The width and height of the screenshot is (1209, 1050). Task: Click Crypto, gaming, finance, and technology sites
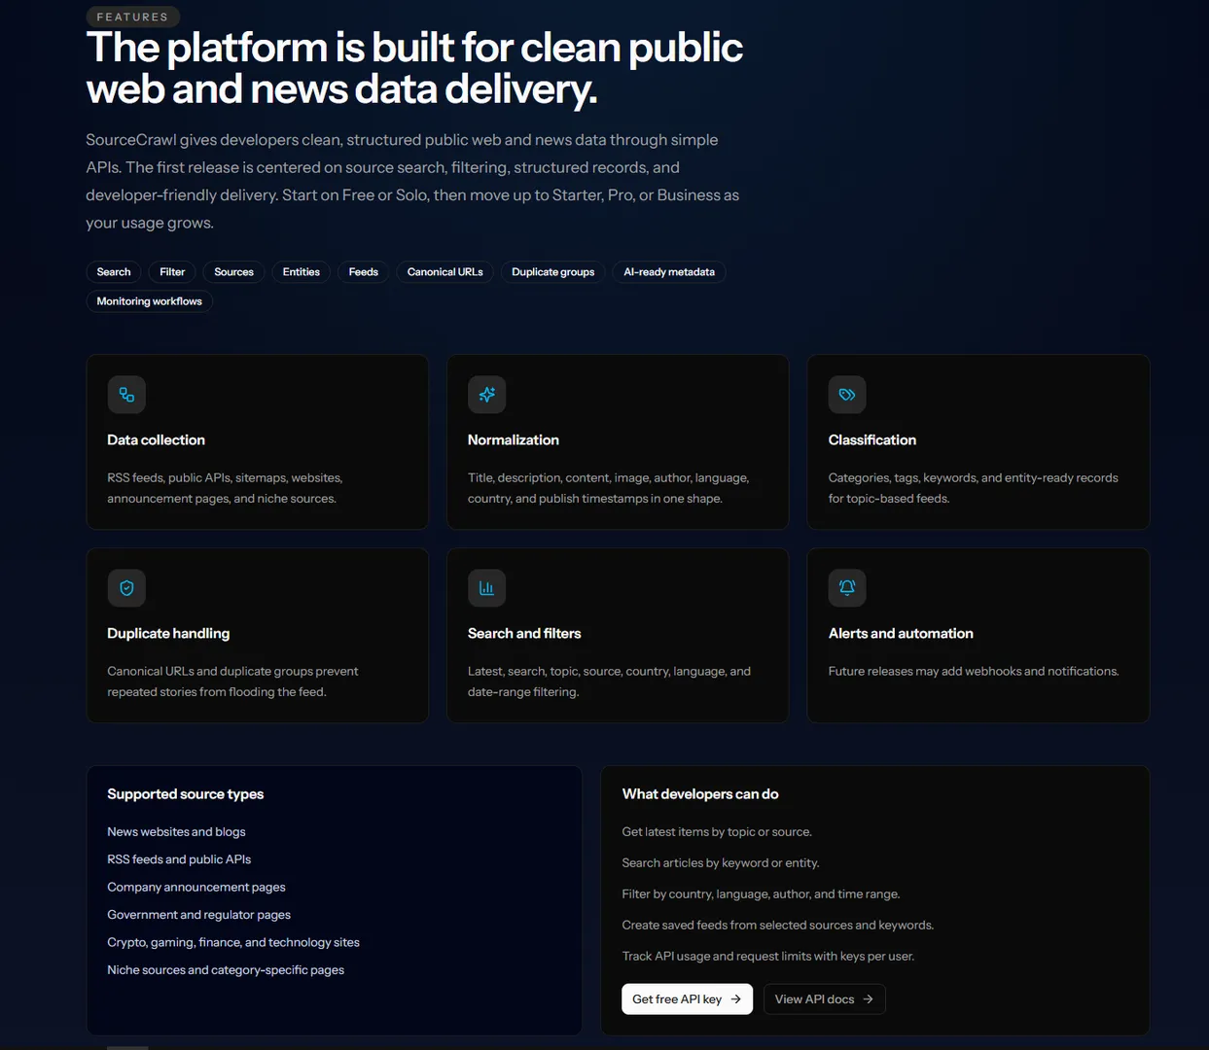pyautogui.click(x=233, y=943)
